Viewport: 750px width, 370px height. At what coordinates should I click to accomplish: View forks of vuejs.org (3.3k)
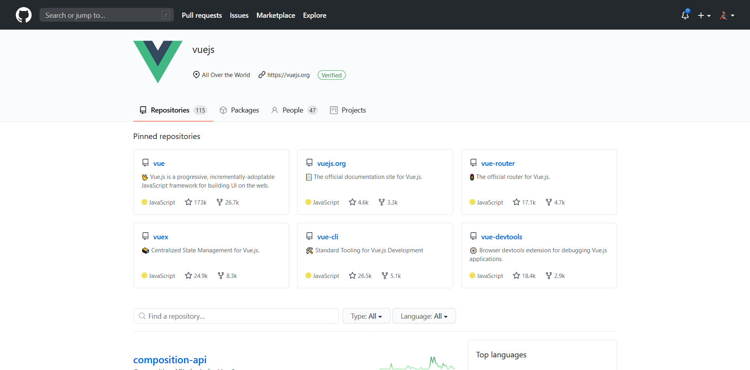pos(388,202)
